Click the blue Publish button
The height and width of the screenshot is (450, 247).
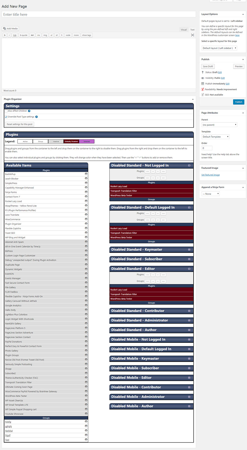click(239, 102)
